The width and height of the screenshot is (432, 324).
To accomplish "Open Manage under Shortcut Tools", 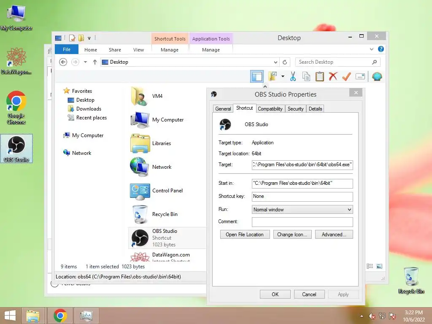I will point(170,50).
